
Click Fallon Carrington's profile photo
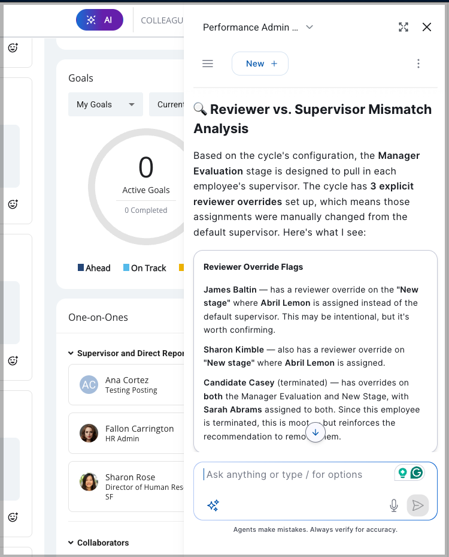89,433
